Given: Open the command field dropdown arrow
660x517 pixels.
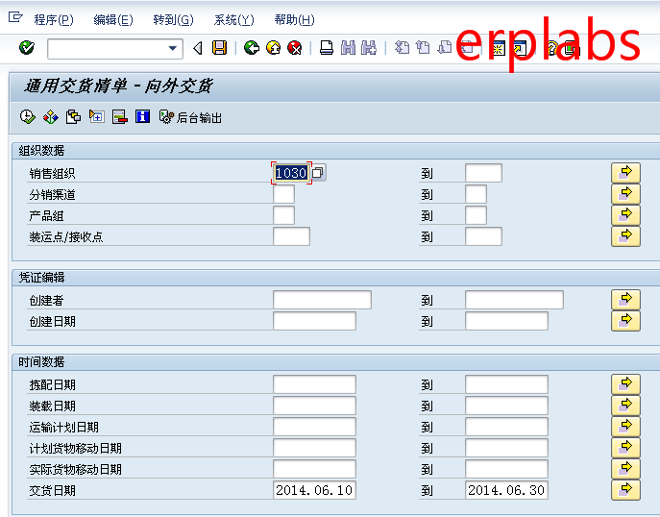Looking at the screenshot, I should (x=172, y=48).
